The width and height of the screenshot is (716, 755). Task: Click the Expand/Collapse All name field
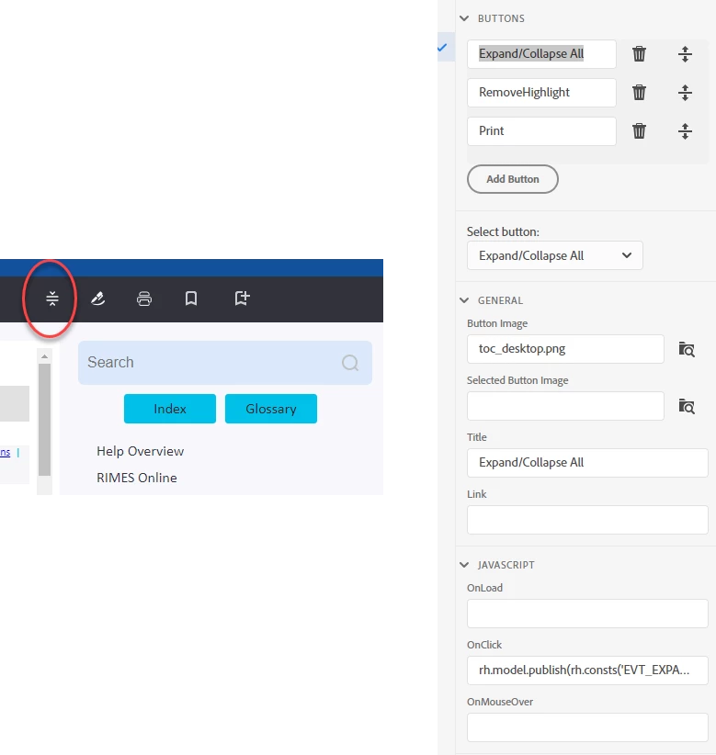coord(541,54)
